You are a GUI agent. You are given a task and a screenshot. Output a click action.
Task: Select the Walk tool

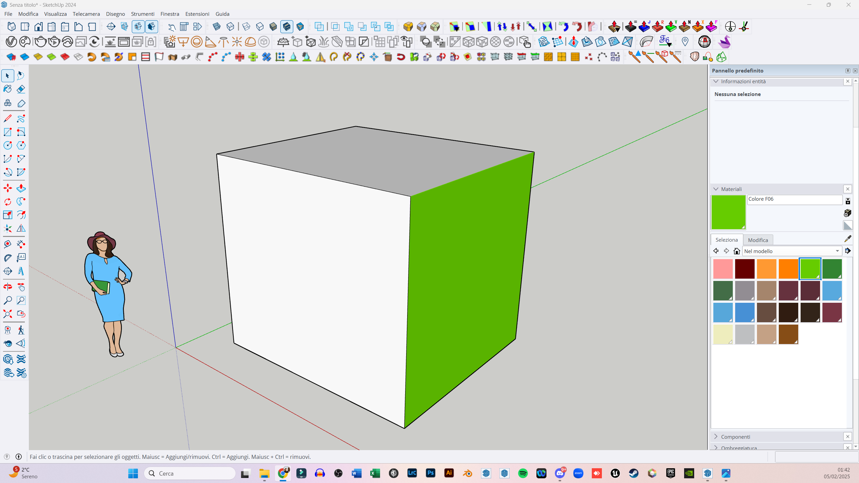click(21, 330)
